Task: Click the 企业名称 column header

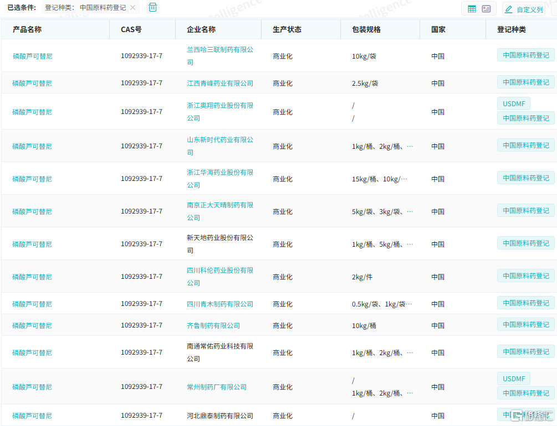Action: point(201,29)
